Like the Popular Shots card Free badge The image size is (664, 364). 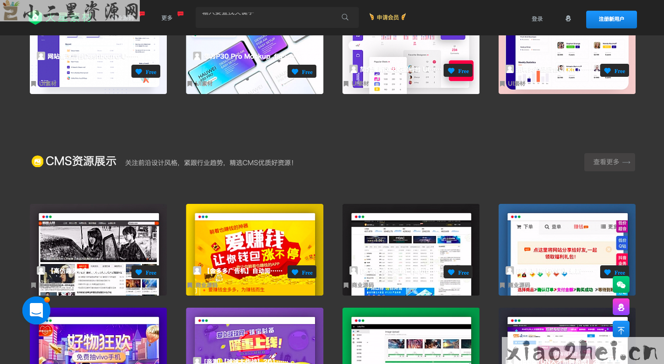[458, 71]
